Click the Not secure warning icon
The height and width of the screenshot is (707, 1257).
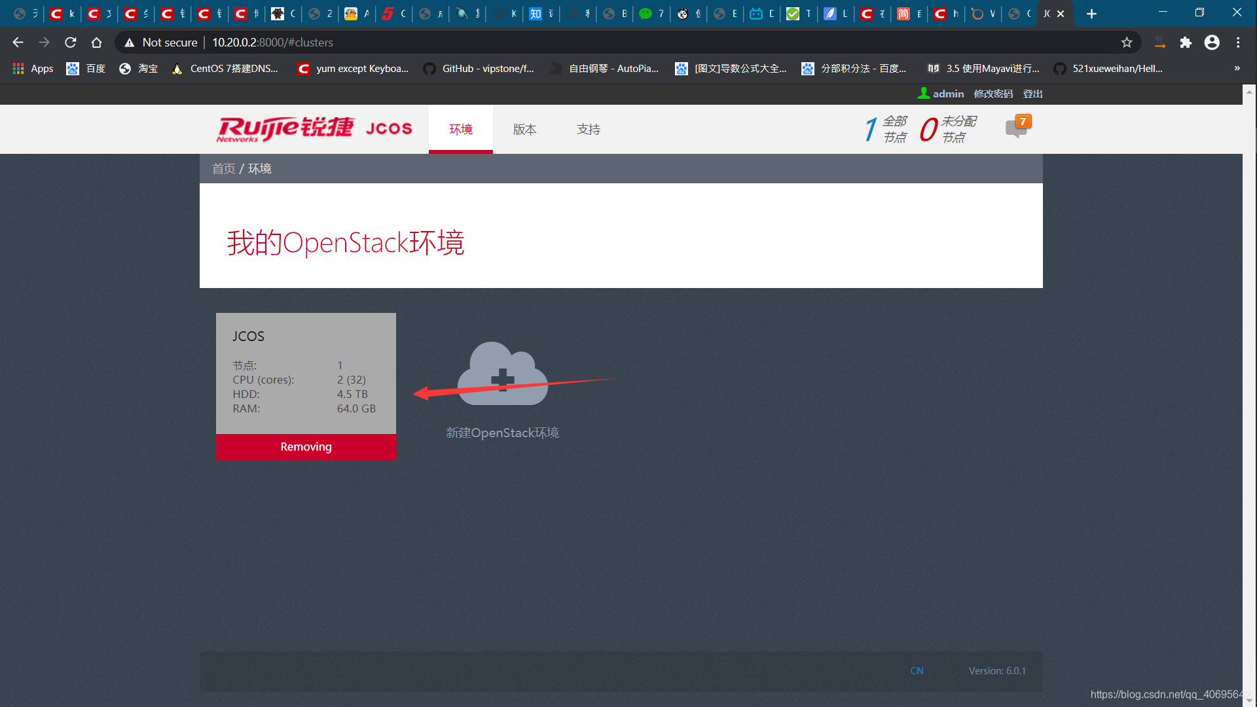pos(130,43)
